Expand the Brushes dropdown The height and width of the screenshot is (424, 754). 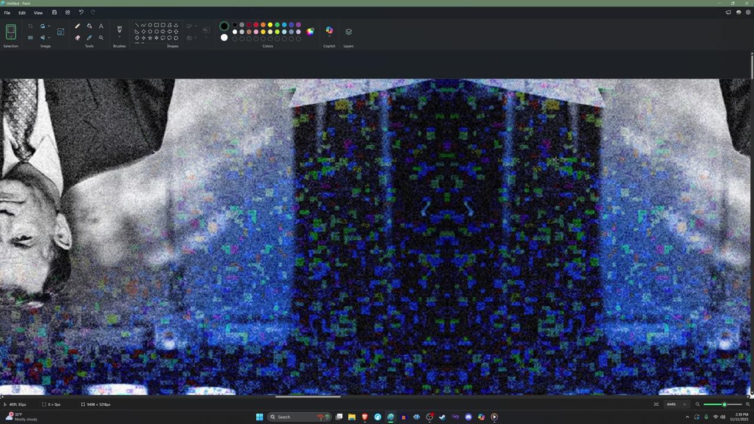(x=120, y=37)
